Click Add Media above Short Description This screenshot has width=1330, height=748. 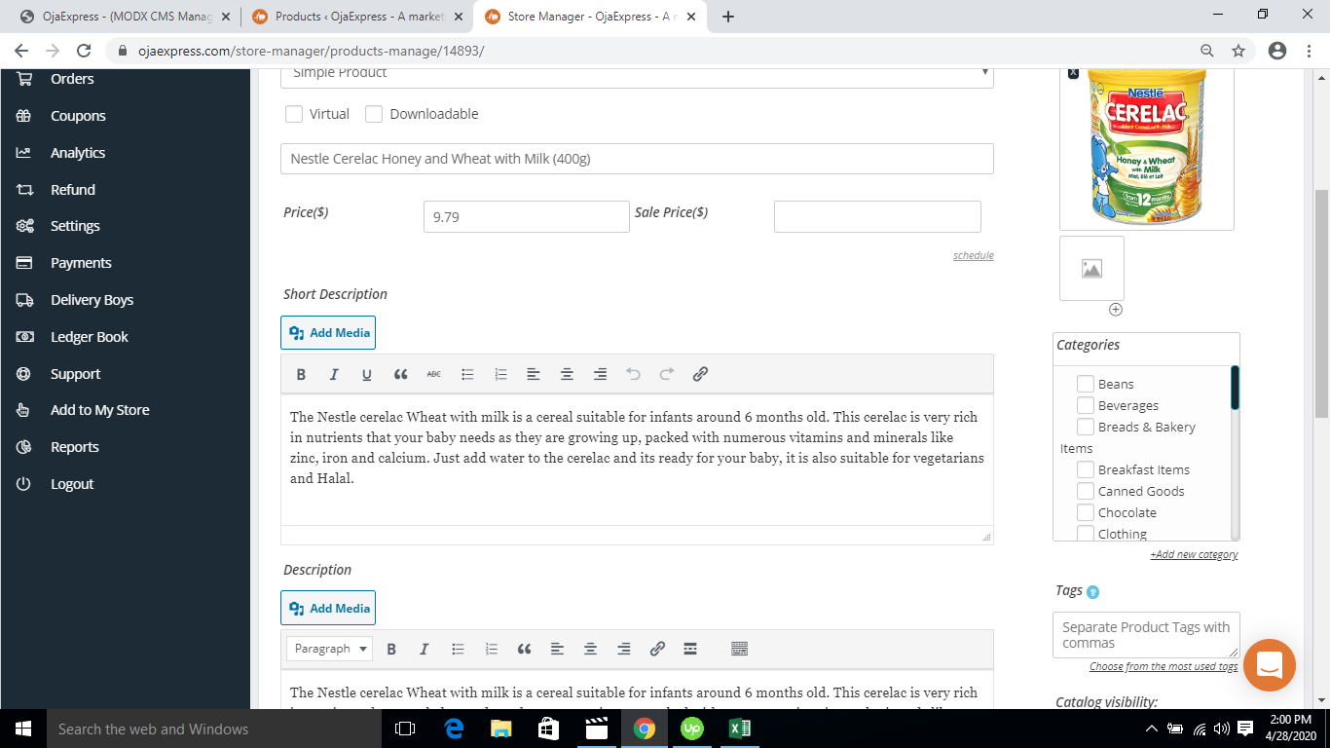click(328, 333)
